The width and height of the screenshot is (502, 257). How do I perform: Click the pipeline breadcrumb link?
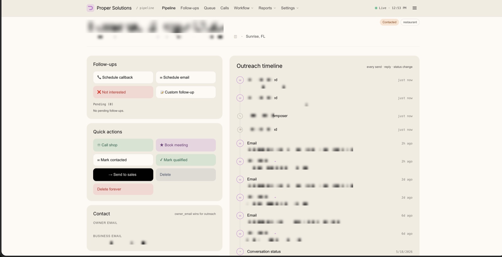click(147, 8)
